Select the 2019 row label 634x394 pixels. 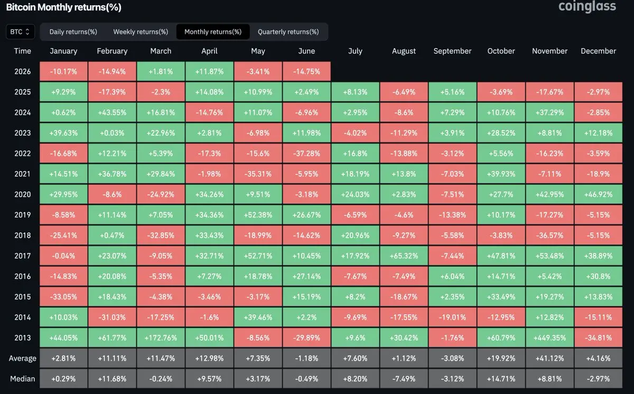coord(23,215)
